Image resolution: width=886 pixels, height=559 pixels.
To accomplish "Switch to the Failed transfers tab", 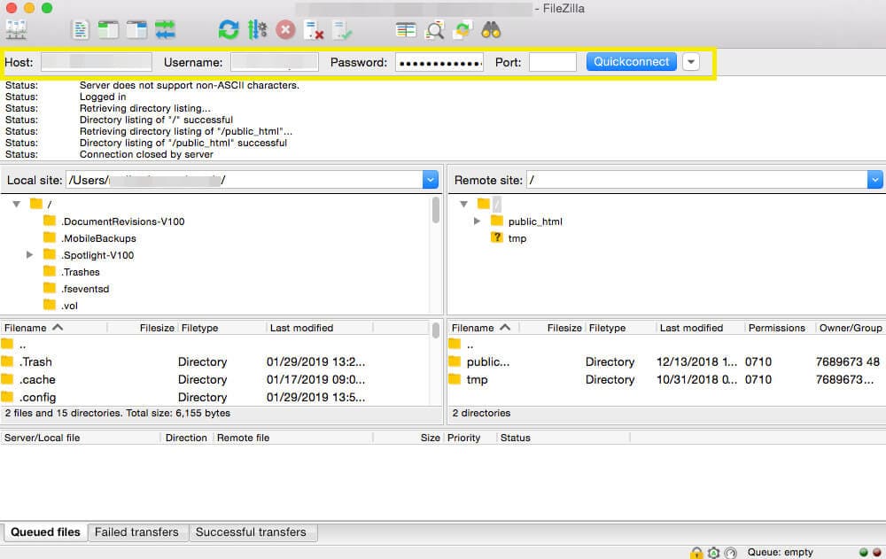I will (x=136, y=532).
